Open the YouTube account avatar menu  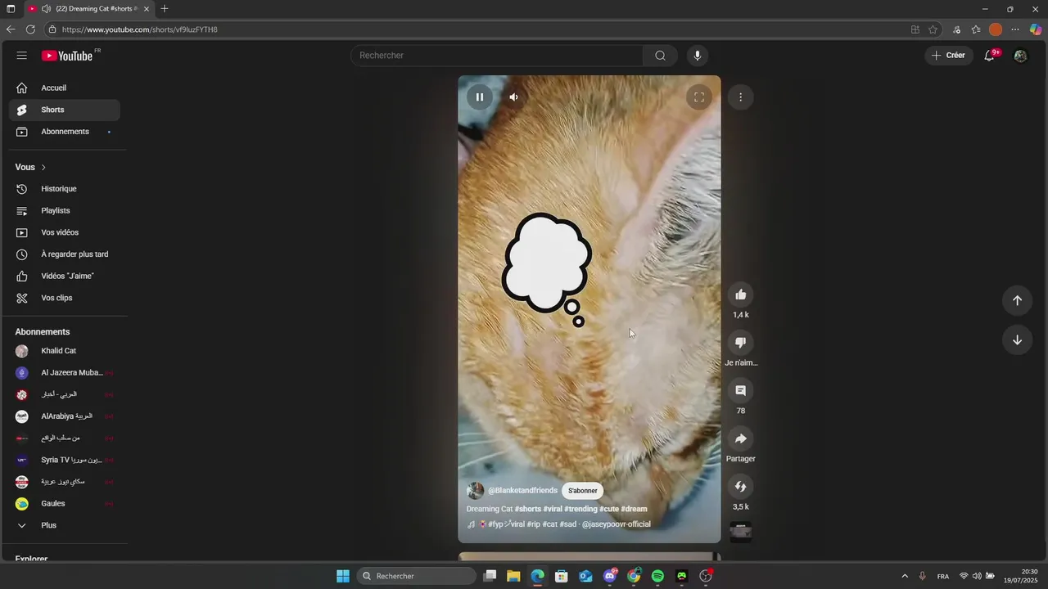point(1020,56)
